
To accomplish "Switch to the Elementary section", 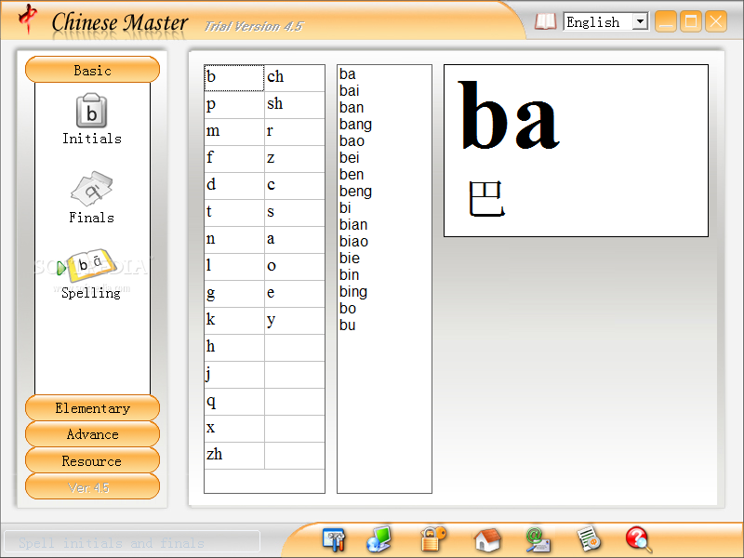I will pos(92,408).
